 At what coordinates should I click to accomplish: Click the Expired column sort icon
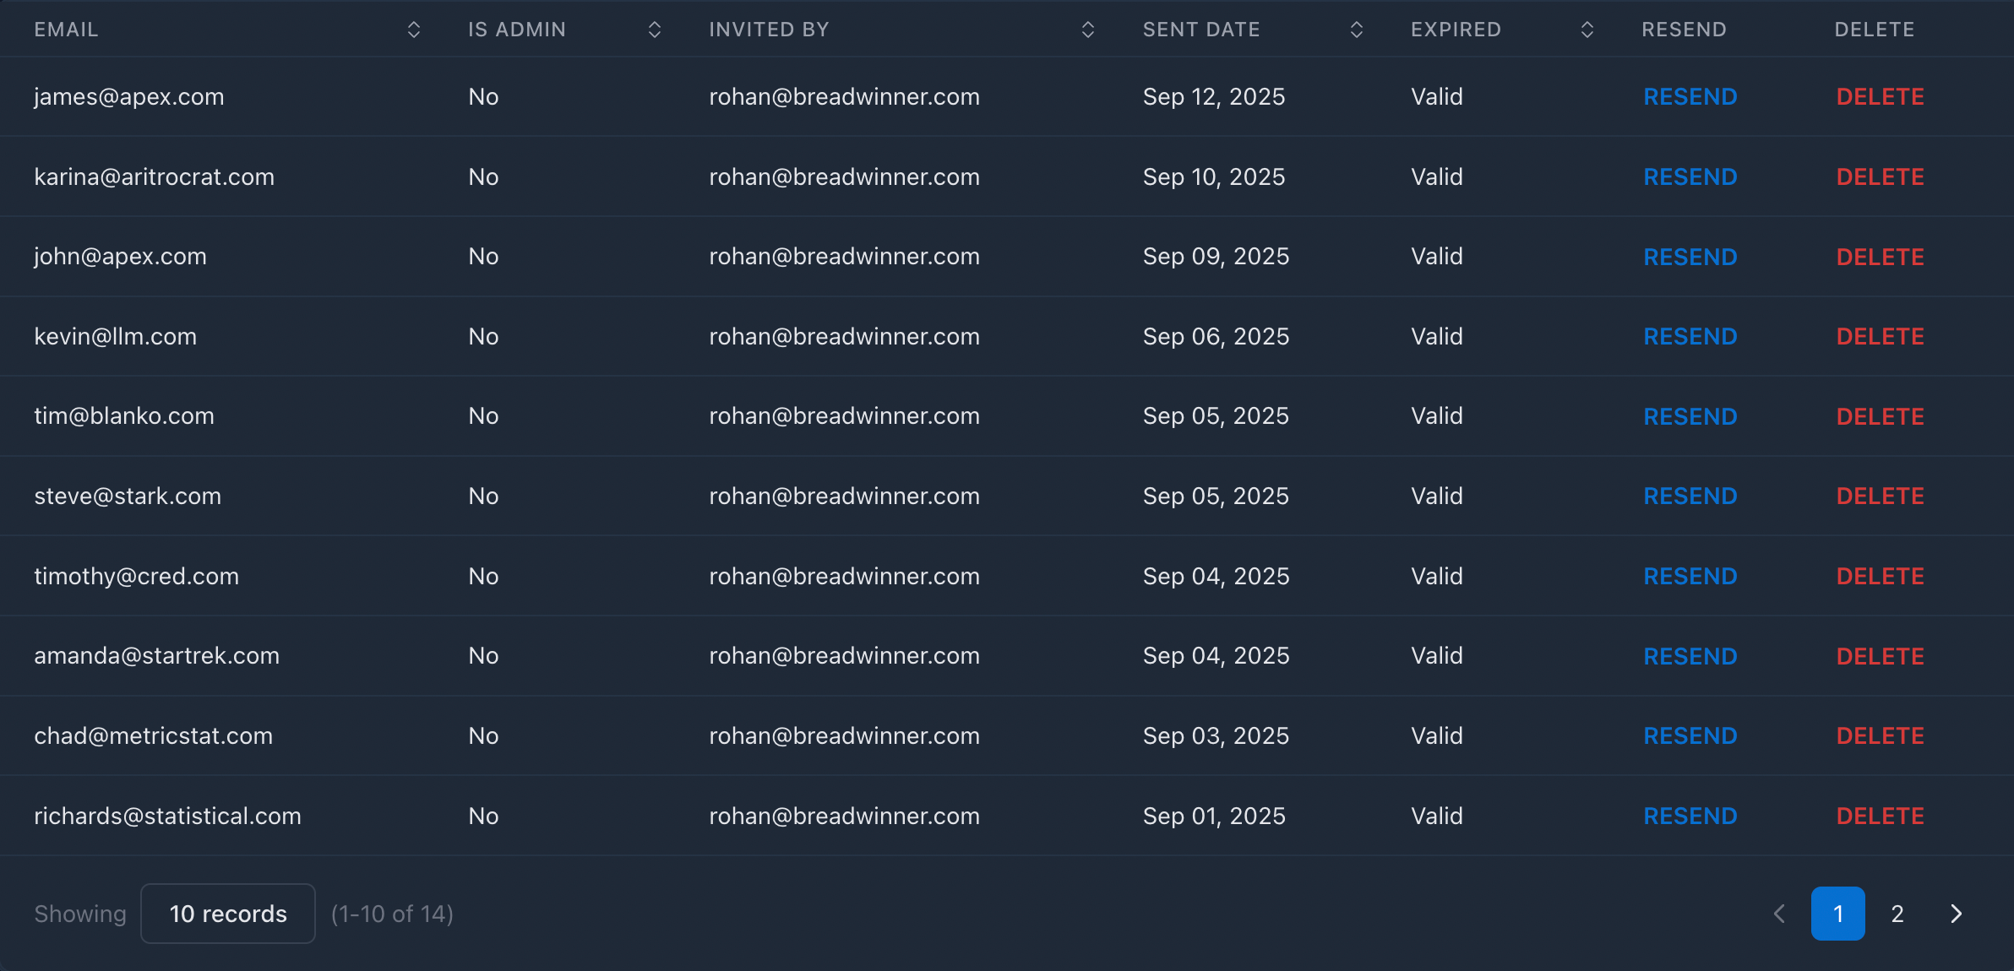[1587, 30]
